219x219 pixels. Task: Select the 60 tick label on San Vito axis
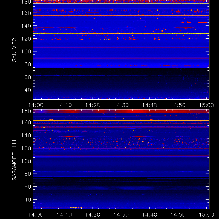(28, 77)
